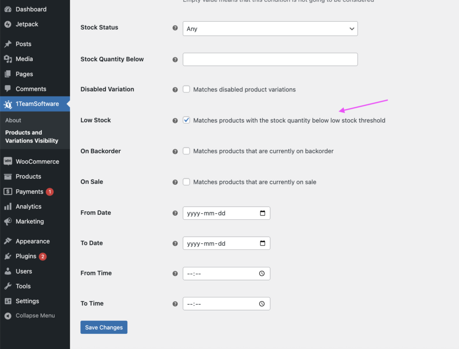Click the help icon beside Stock Status
The width and height of the screenshot is (459, 349).
pyautogui.click(x=175, y=28)
